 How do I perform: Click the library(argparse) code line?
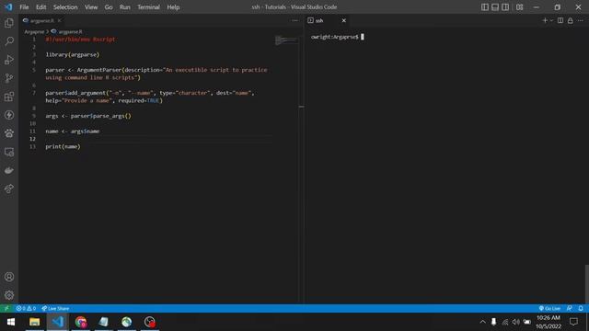point(73,54)
